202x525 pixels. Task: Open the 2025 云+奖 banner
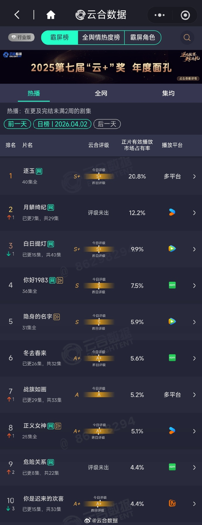(x=101, y=66)
